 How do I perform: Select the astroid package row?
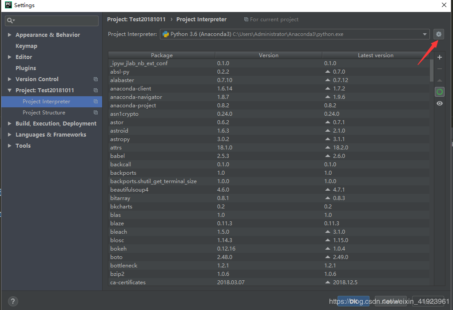pyautogui.click(x=269, y=131)
